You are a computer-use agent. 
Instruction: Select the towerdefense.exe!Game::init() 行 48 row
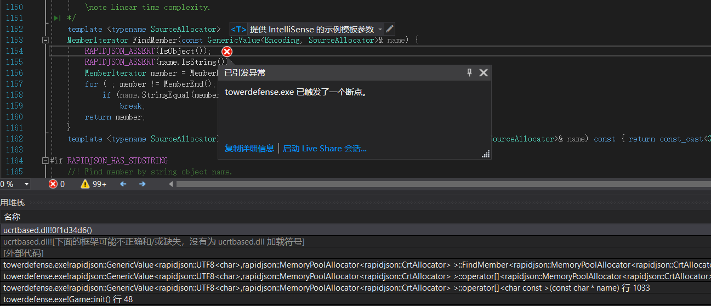tap(355, 299)
